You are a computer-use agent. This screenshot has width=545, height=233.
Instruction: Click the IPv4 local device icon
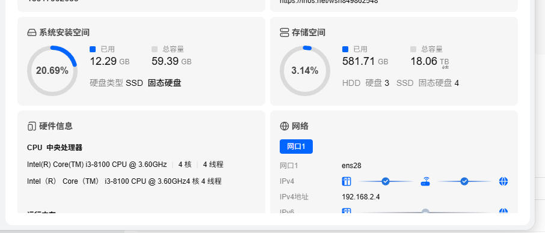346,181
